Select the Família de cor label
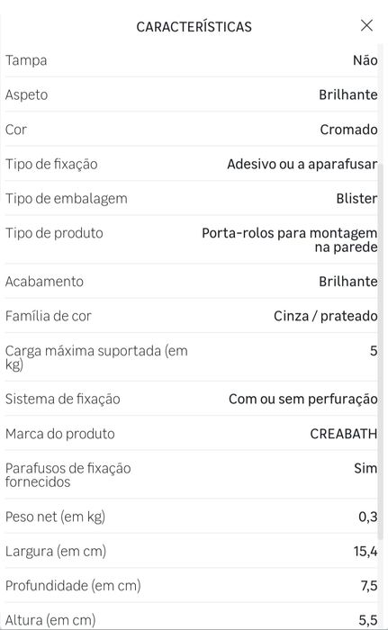The height and width of the screenshot is (630, 388). (x=49, y=316)
